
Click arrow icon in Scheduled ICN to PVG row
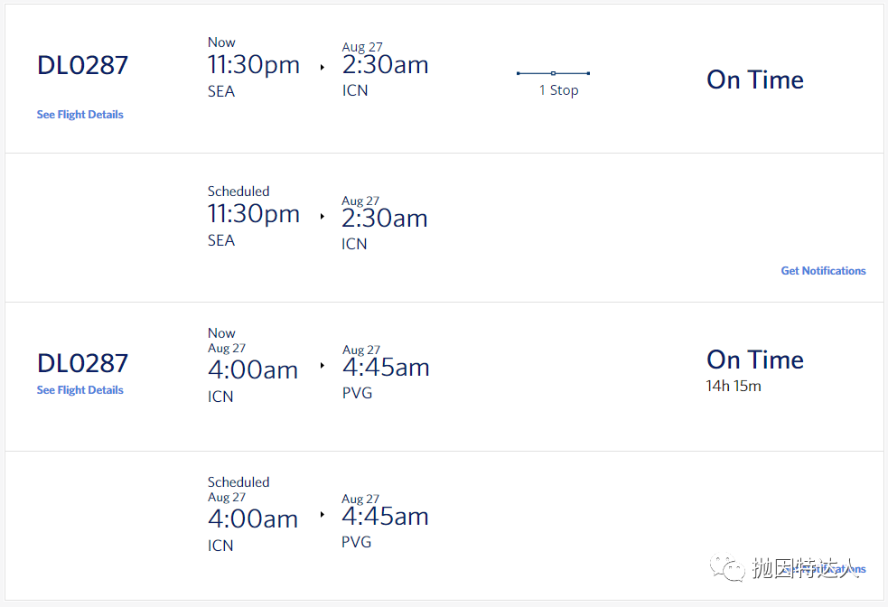[322, 515]
